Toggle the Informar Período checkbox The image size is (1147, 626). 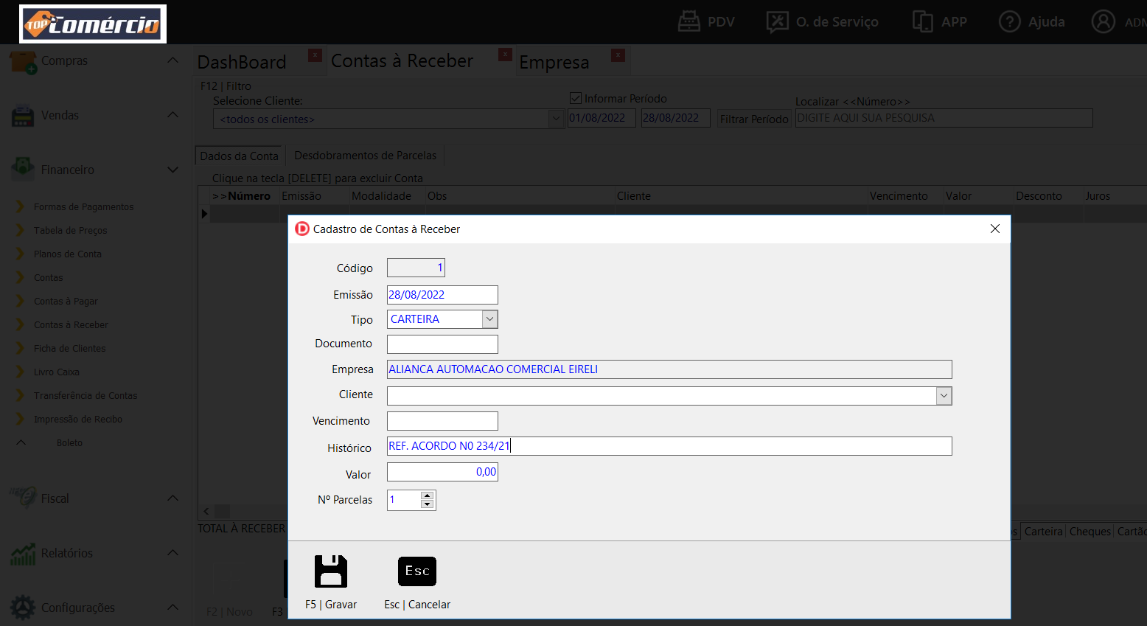576,98
